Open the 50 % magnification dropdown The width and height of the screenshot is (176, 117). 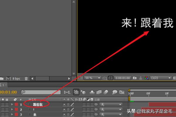click(92, 78)
